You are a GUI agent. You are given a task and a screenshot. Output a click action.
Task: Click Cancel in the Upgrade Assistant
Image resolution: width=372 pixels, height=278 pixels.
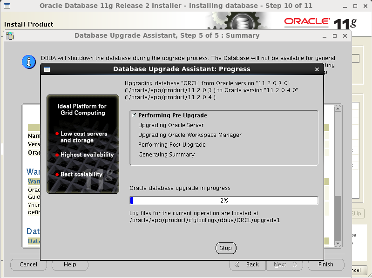click(x=28, y=264)
